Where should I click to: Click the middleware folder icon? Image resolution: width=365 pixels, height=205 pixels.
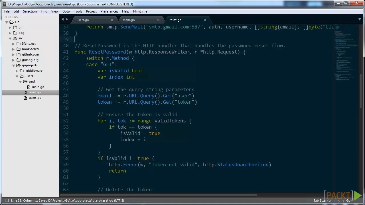click(22, 71)
